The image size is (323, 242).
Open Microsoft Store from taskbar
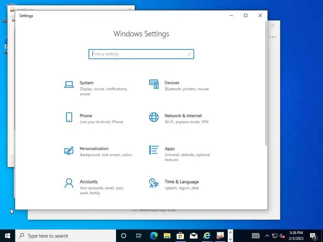[x=180, y=236]
